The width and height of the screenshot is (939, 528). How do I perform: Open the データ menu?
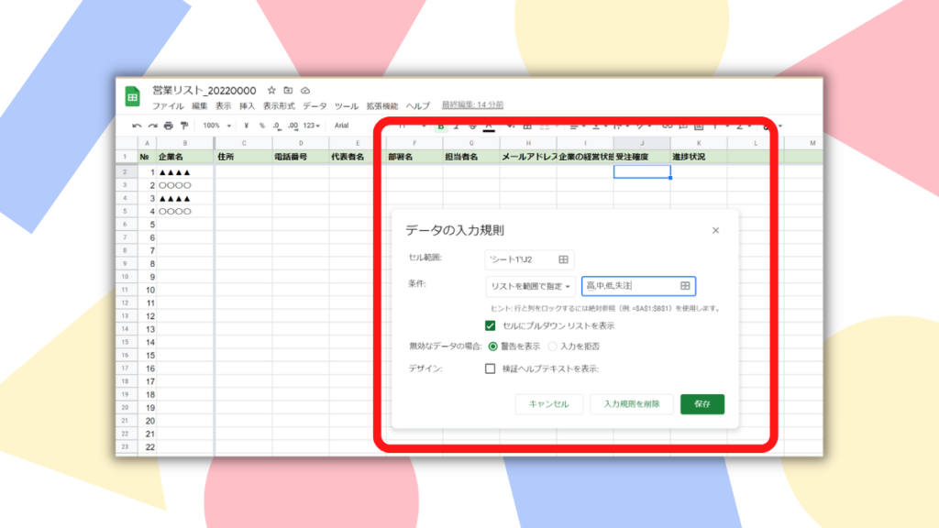(x=315, y=106)
